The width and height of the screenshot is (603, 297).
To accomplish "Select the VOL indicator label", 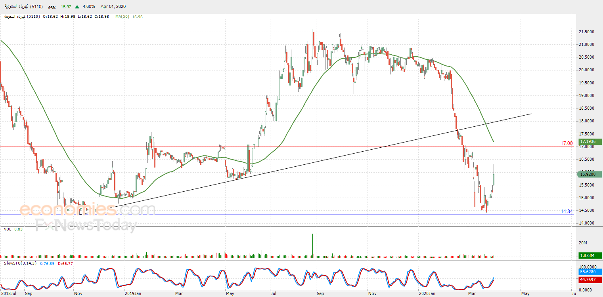I will click(x=8, y=229).
